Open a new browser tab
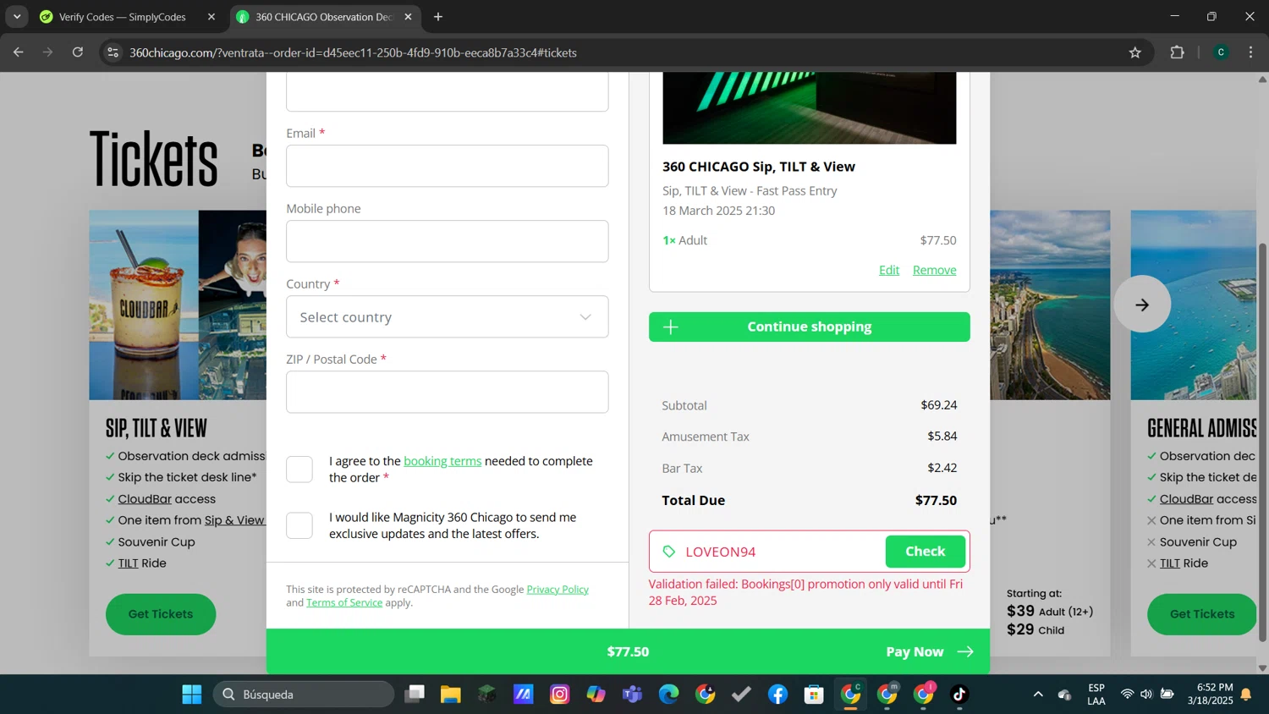The image size is (1269, 714). 438,17
